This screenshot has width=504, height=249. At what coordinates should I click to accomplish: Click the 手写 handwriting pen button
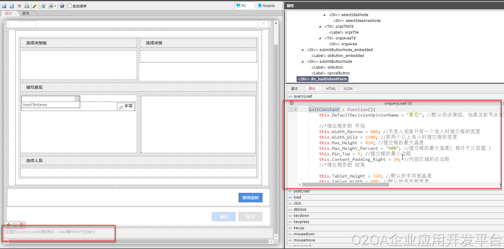click(x=126, y=107)
